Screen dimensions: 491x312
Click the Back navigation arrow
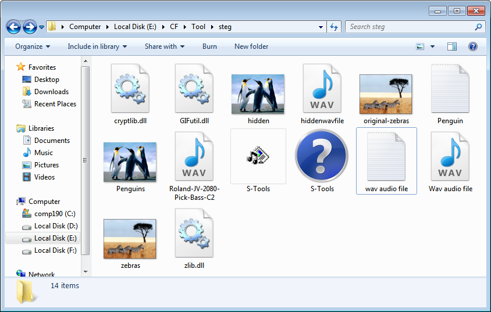(x=14, y=27)
